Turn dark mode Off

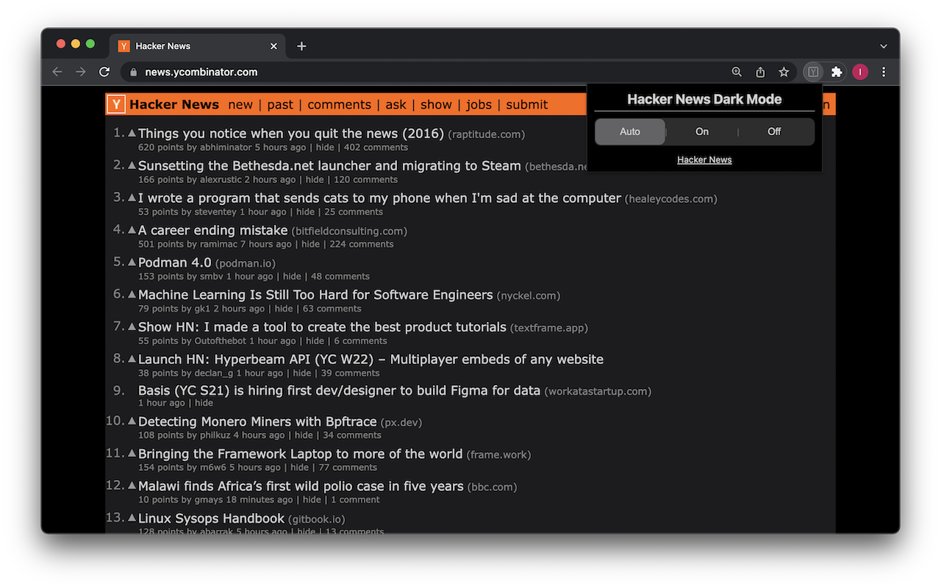(774, 132)
